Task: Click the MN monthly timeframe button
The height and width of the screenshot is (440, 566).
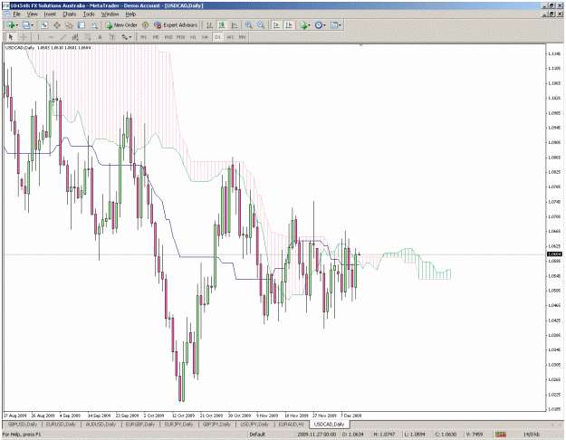Action: [x=242, y=37]
